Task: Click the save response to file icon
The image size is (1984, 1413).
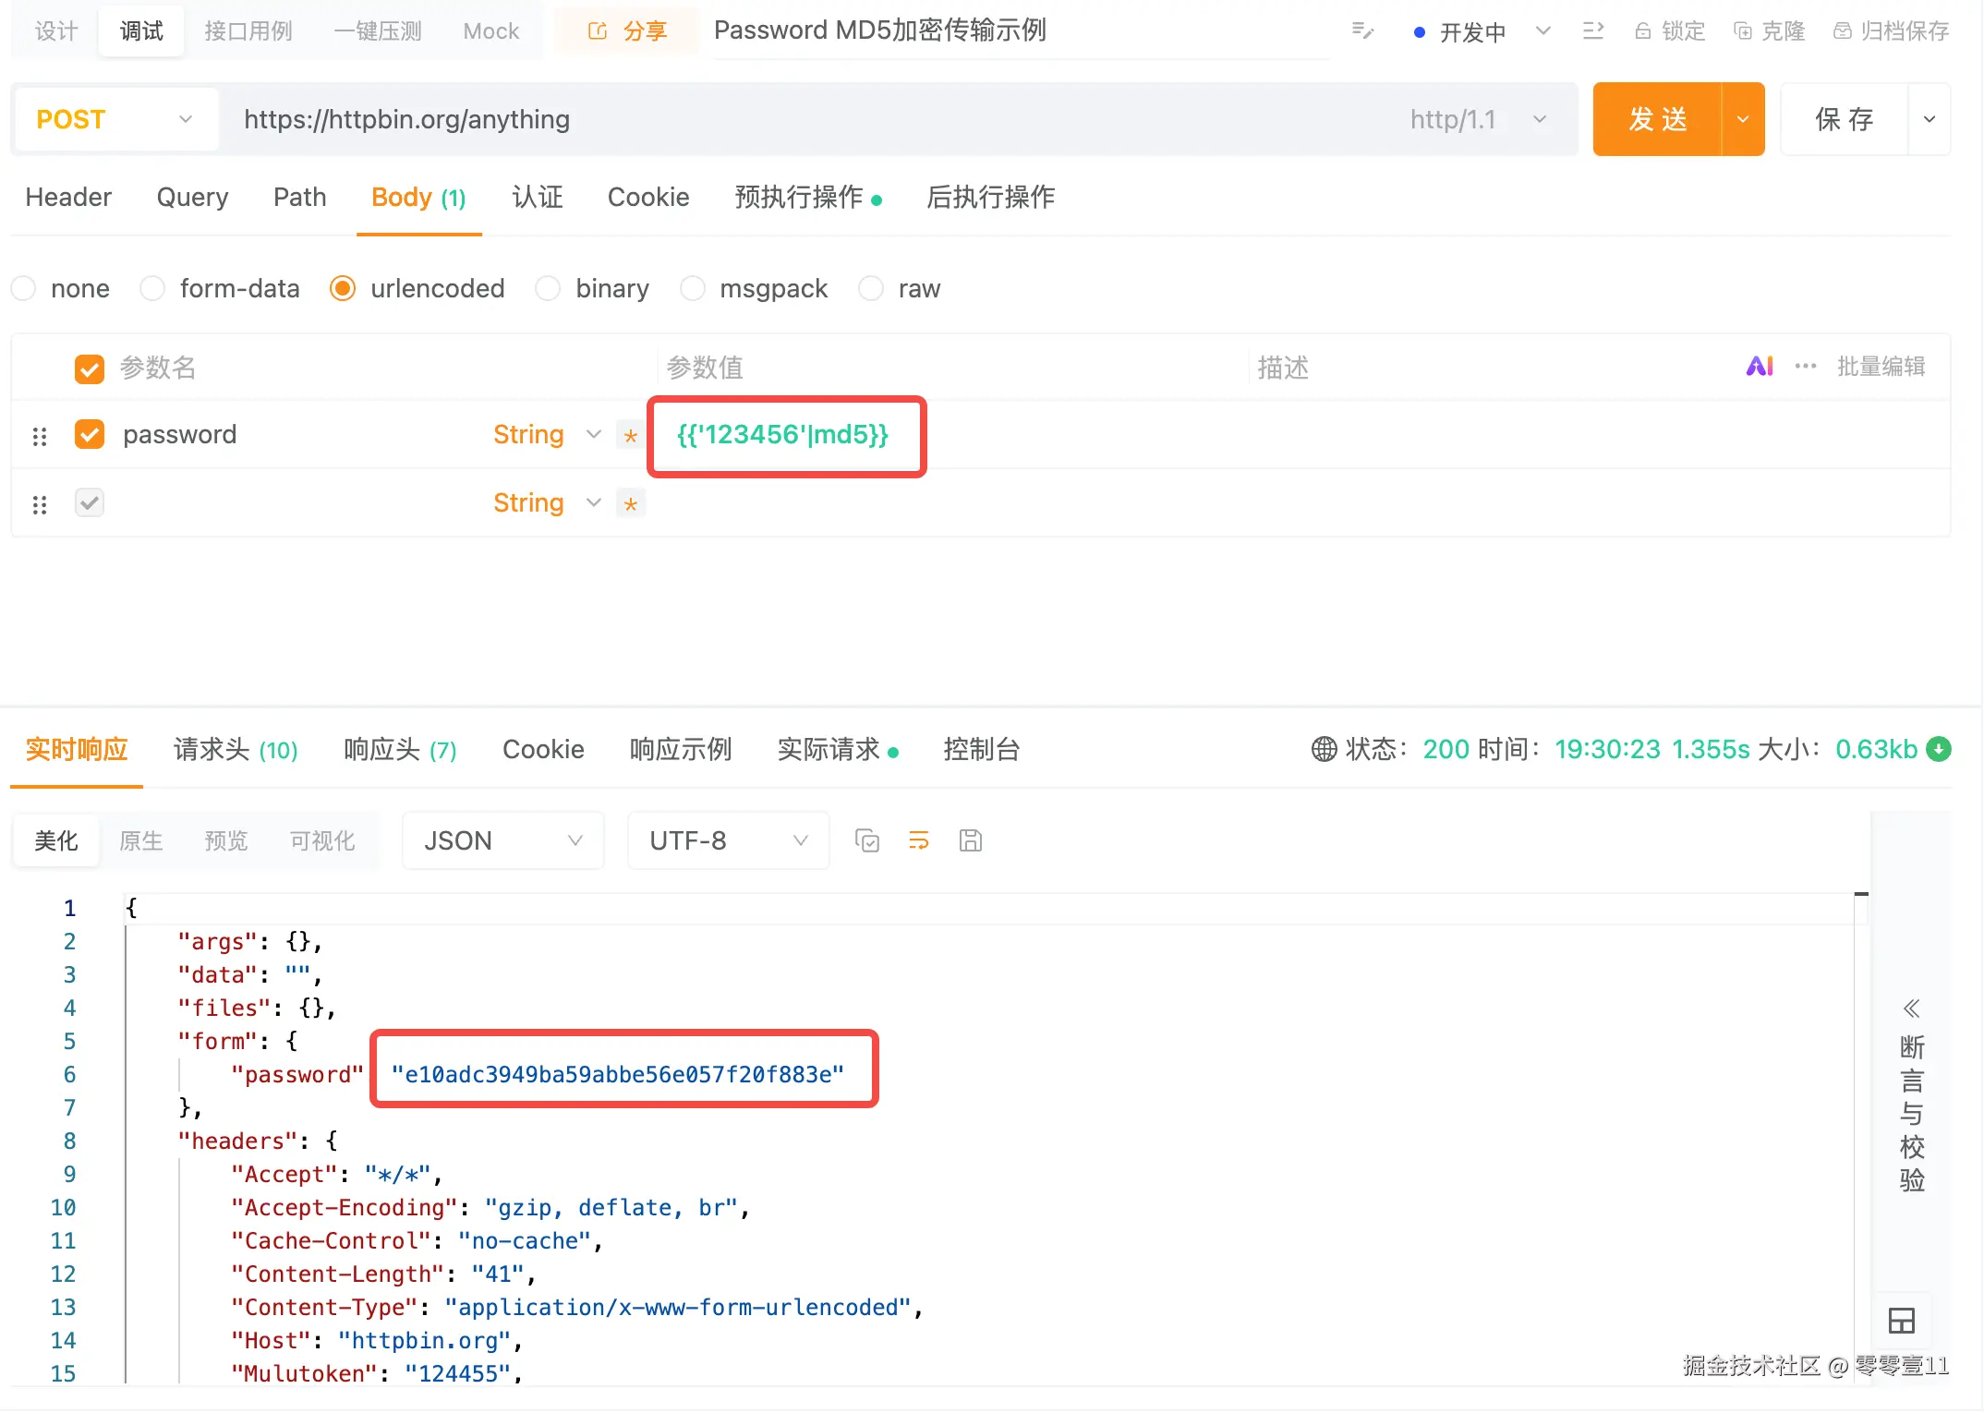Action: click(970, 840)
